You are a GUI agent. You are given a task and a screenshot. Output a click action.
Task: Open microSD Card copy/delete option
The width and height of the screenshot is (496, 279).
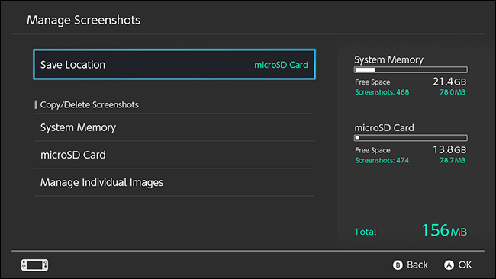pos(174,155)
